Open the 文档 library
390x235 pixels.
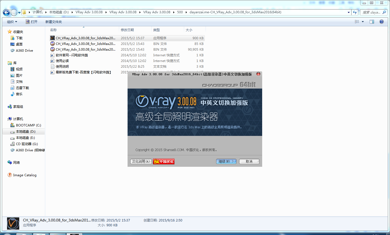point(19,81)
